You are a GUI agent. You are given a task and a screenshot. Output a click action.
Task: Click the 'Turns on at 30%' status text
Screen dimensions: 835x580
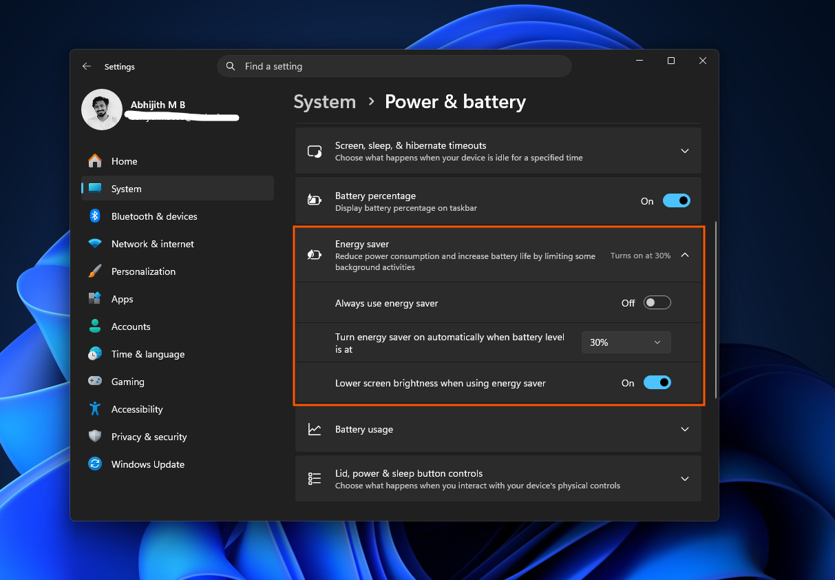pos(640,256)
